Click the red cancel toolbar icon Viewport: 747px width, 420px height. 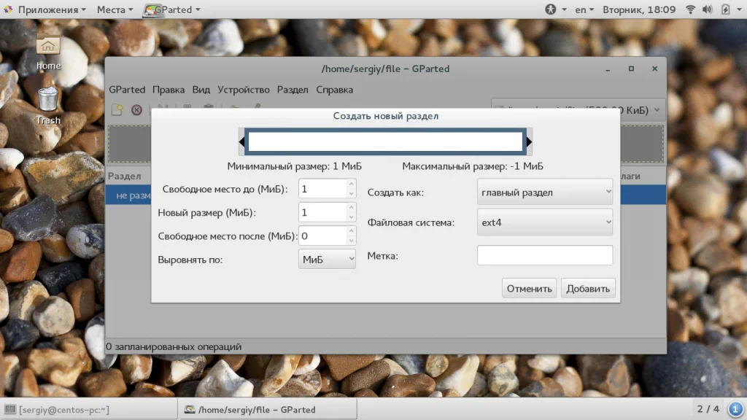136,110
